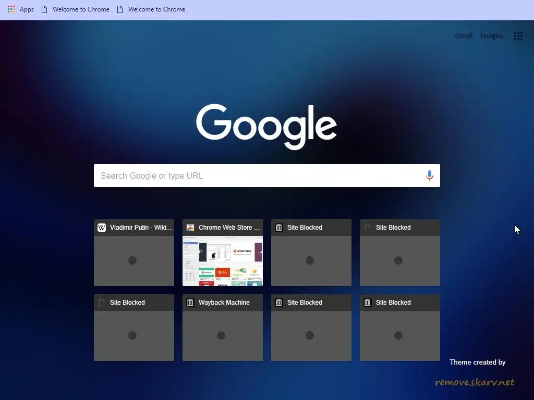The width and height of the screenshot is (534, 400).
Task: Open the Images link
Action: tap(491, 36)
